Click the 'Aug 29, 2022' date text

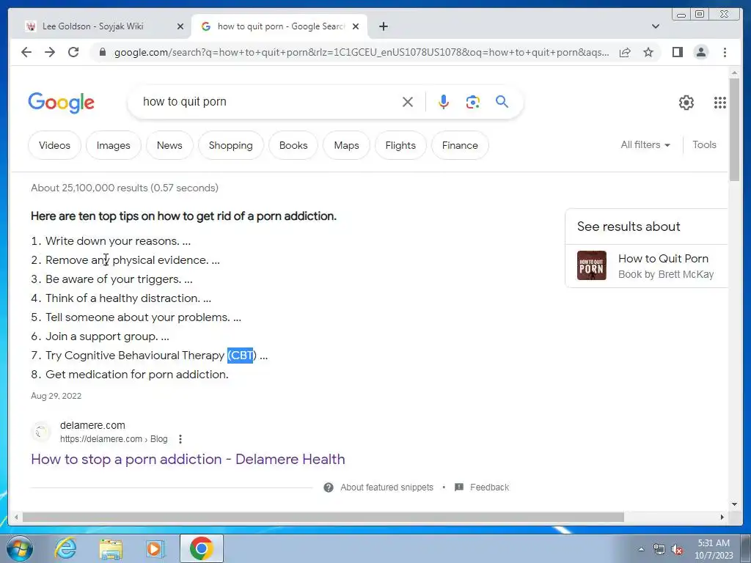56,396
